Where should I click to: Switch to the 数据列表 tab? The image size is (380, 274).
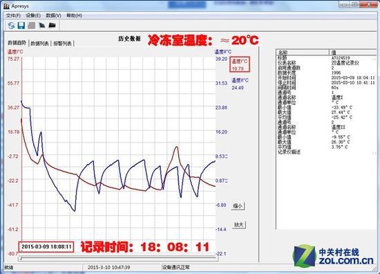point(39,44)
